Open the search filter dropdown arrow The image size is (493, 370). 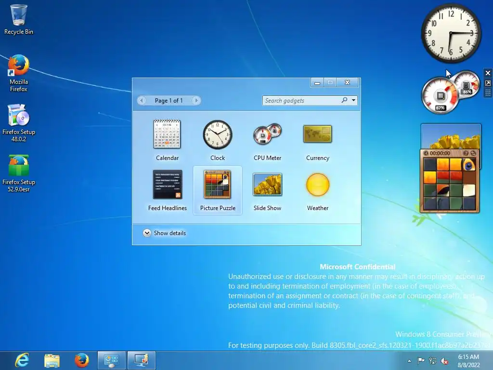tap(354, 100)
